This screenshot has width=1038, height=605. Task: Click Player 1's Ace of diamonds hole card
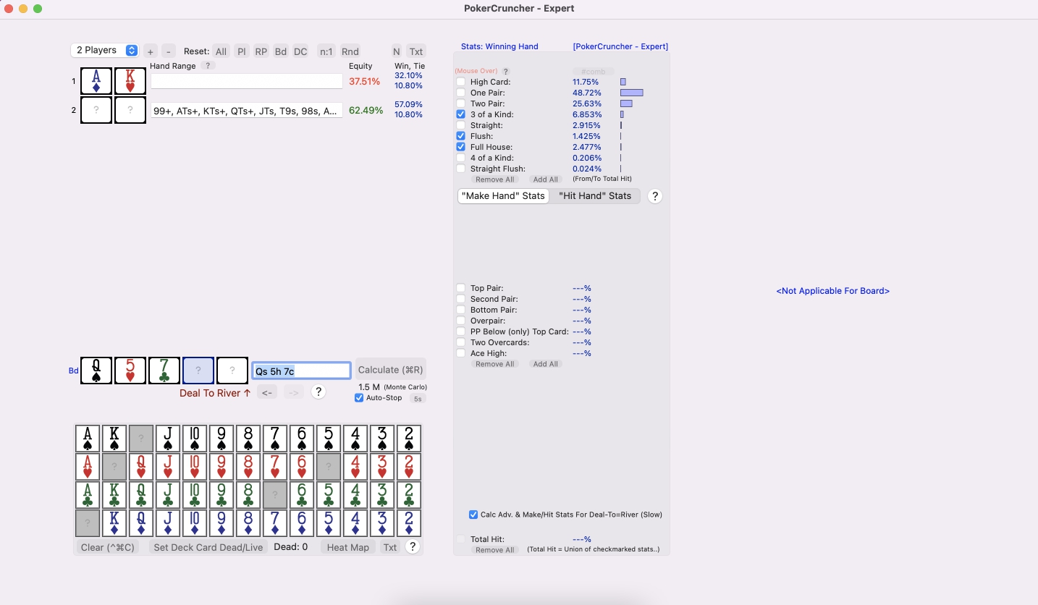[x=96, y=81]
